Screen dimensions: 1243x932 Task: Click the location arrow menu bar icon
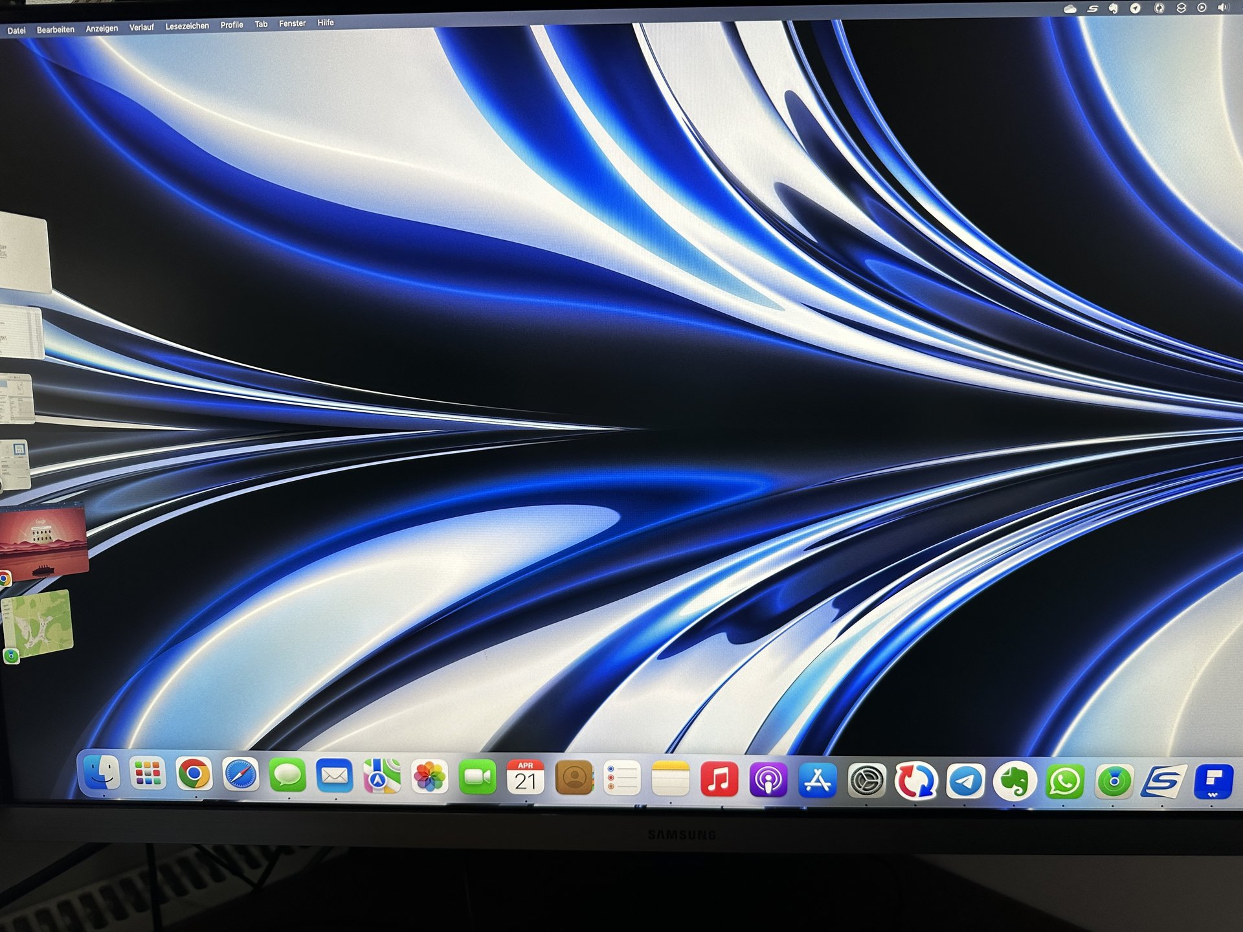coord(1136,8)
